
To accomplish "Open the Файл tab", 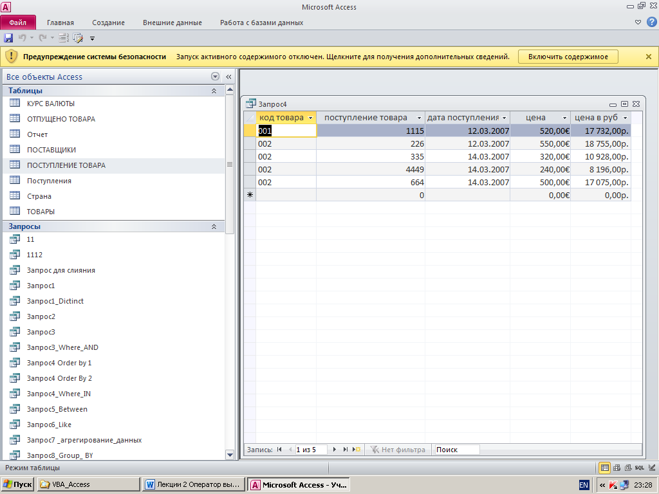I will point(18,23).
